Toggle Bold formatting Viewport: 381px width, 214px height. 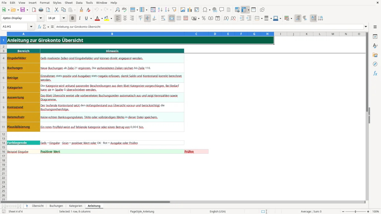click(73, 18)
